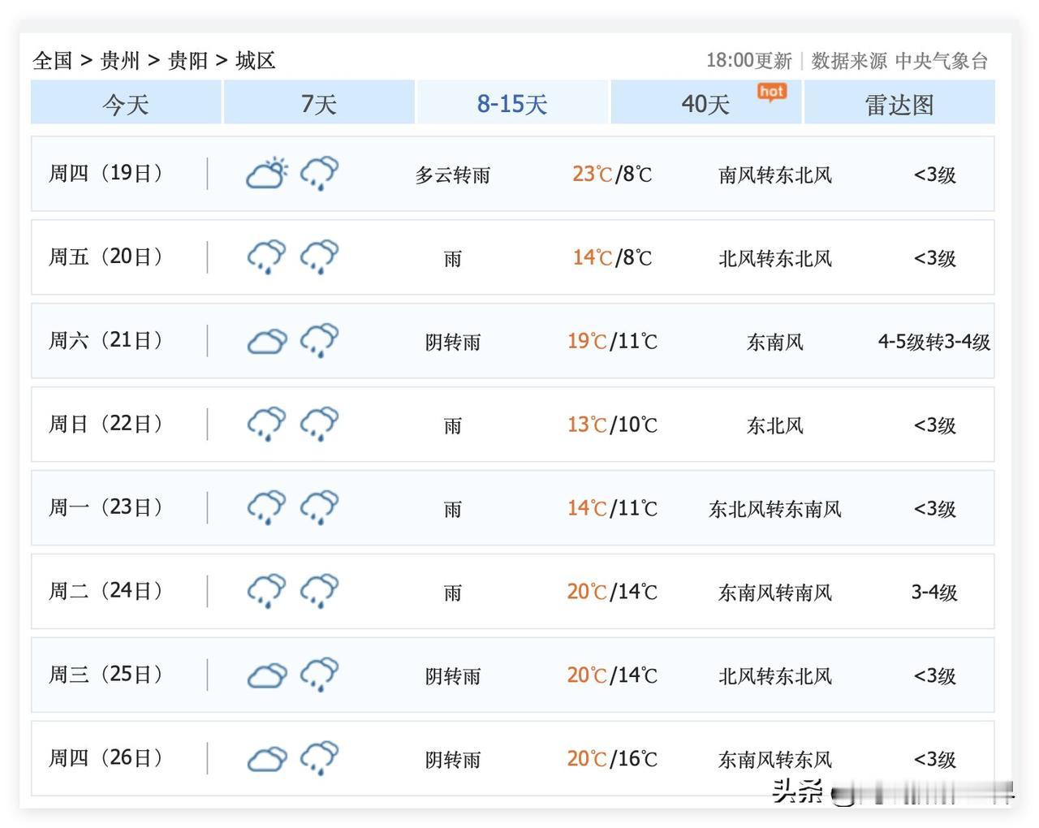Click the night rain icon for 周一（23日）
Viewport: 1039px width, 828px height.
pyautogui.click(x=319, y=507)
